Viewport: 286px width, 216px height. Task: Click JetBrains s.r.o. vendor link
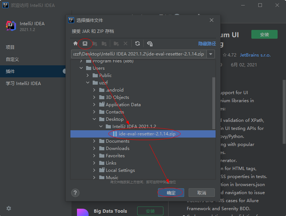tap(255, 55)
